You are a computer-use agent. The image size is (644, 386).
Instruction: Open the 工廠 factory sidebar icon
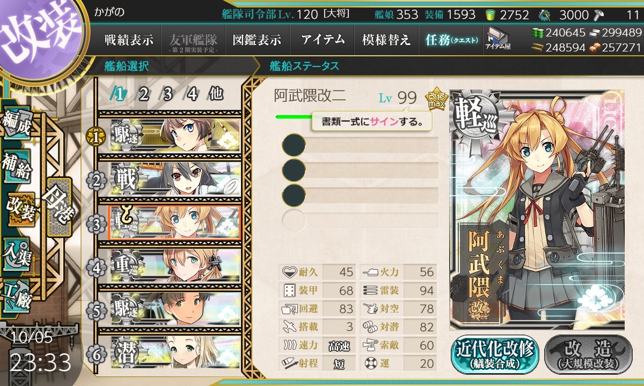click(16, 294)
